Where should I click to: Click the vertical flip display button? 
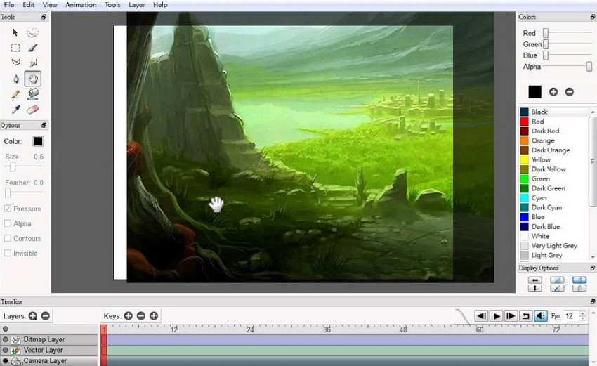[x=535, y=288]
